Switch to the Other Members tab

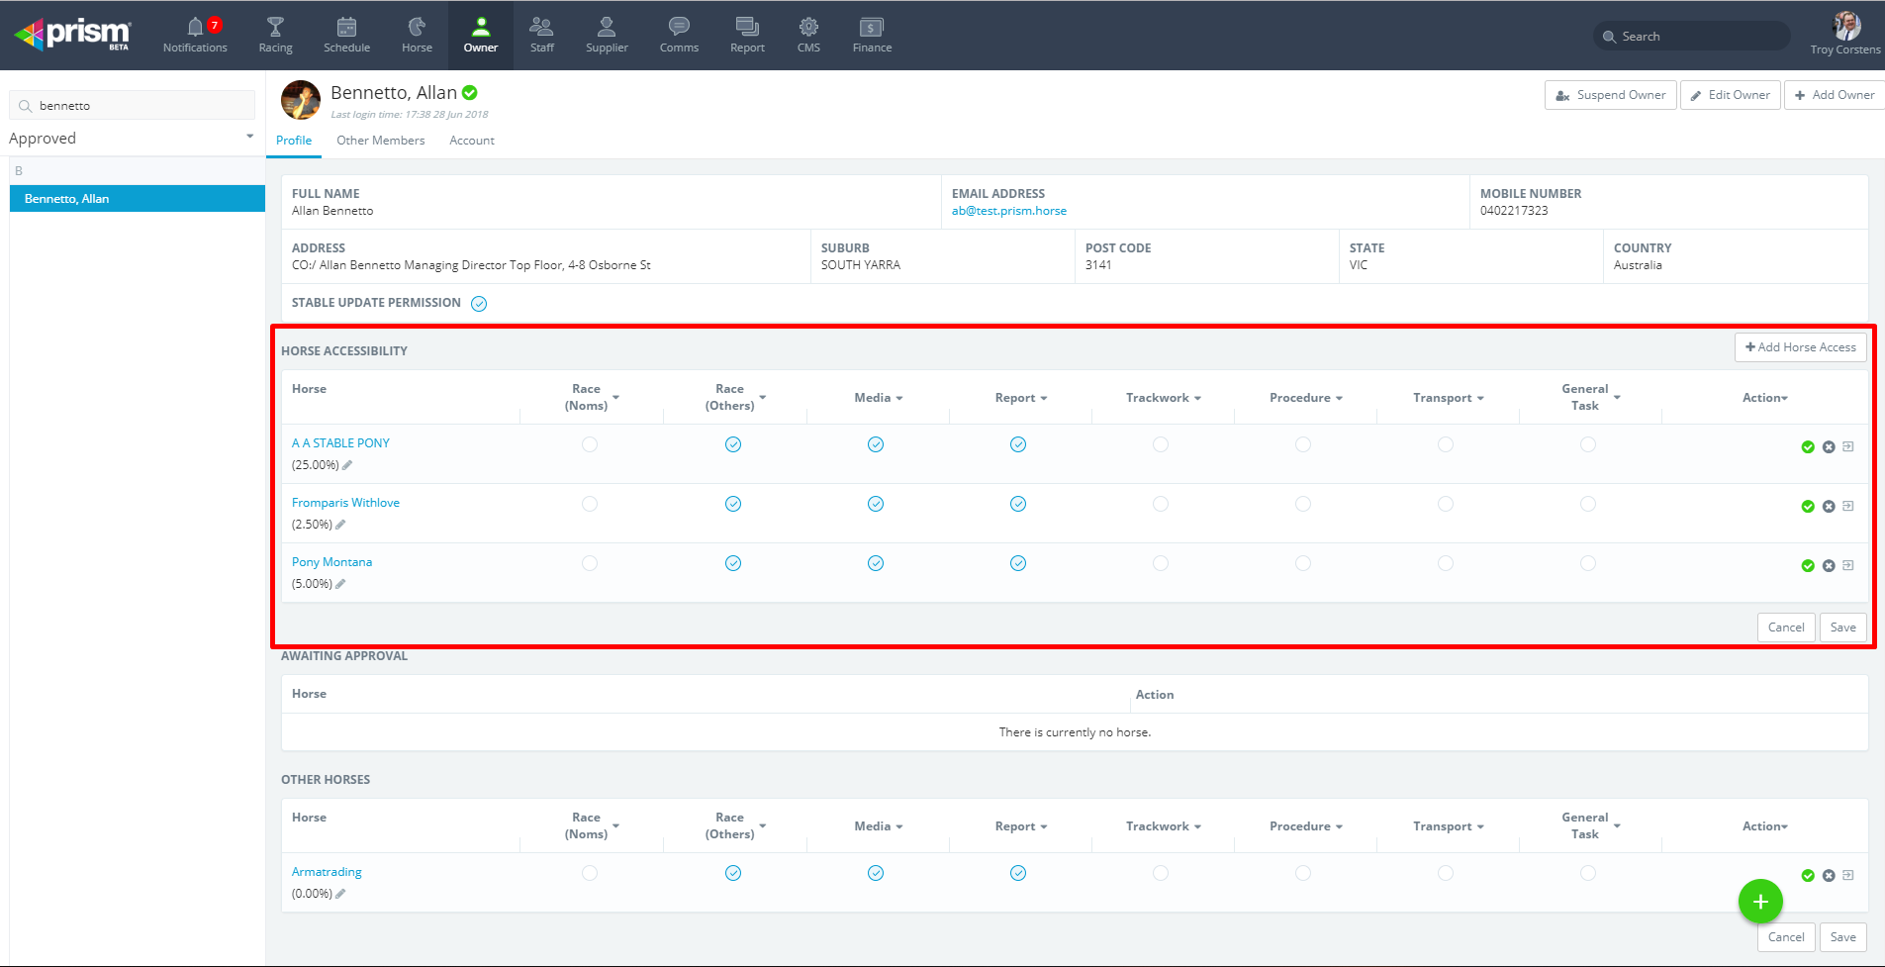[381, 141]
